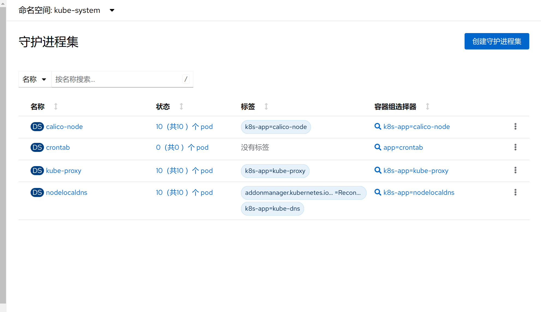Click the k8s-app=kube-dns label chip

pos(272,209)
